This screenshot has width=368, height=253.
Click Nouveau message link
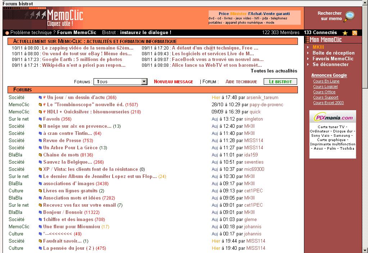[173, 82]
